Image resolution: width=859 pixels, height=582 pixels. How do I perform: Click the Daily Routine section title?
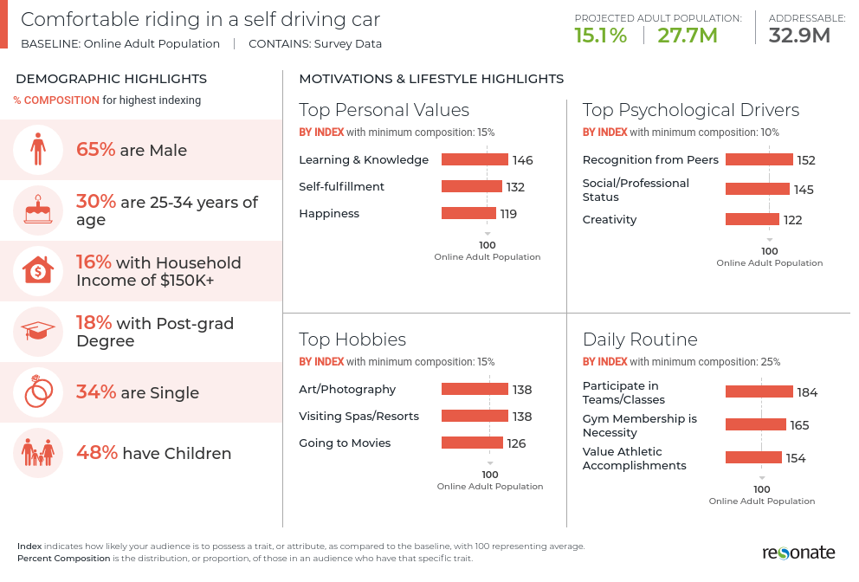click(x=640, y=339)
